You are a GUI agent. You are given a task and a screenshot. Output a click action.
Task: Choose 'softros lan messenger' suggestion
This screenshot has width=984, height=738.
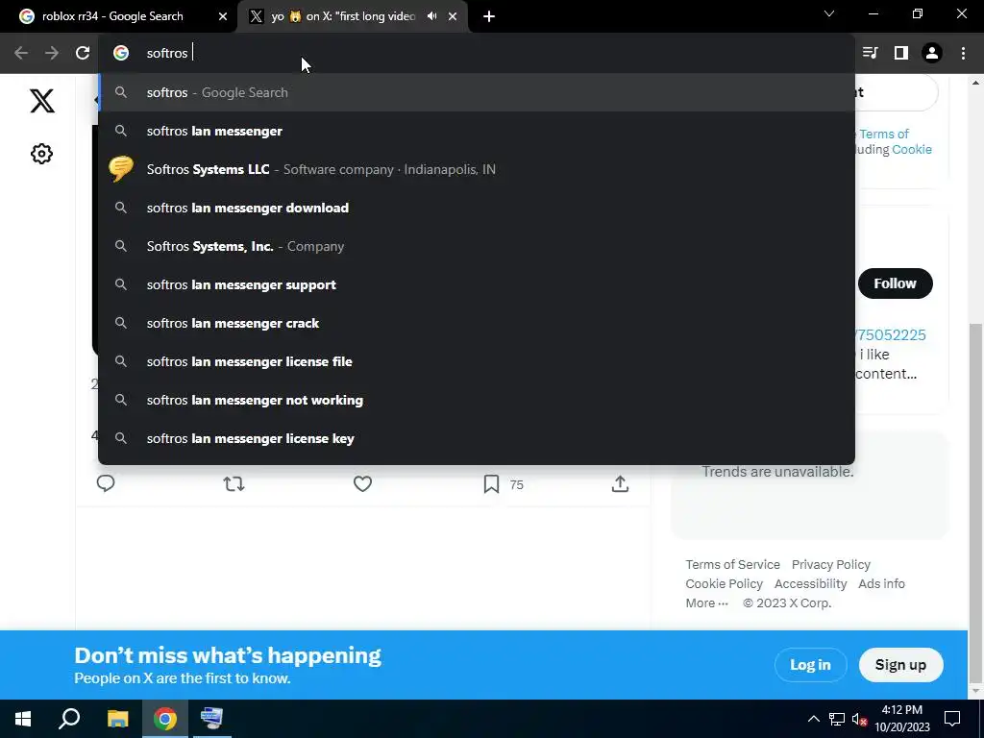pyautogui.click(x=477, y=131)
